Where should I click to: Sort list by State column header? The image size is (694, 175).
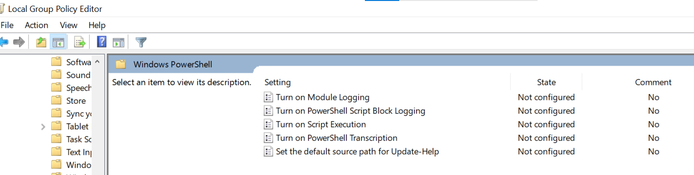pos(546,82)
